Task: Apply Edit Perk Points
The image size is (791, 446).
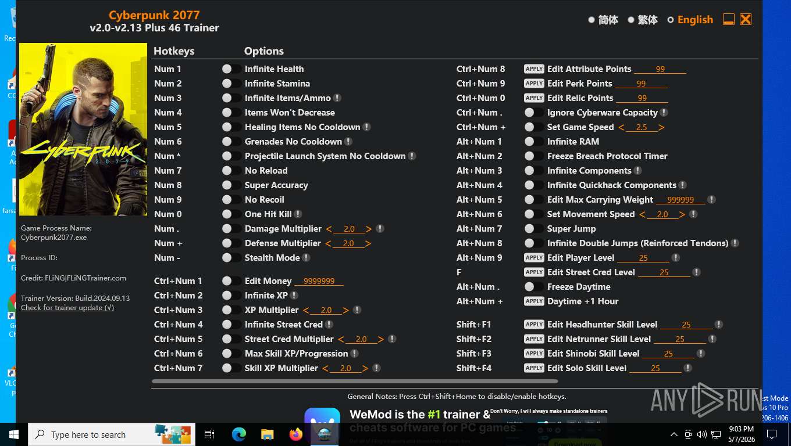Action: click(534, 83)
